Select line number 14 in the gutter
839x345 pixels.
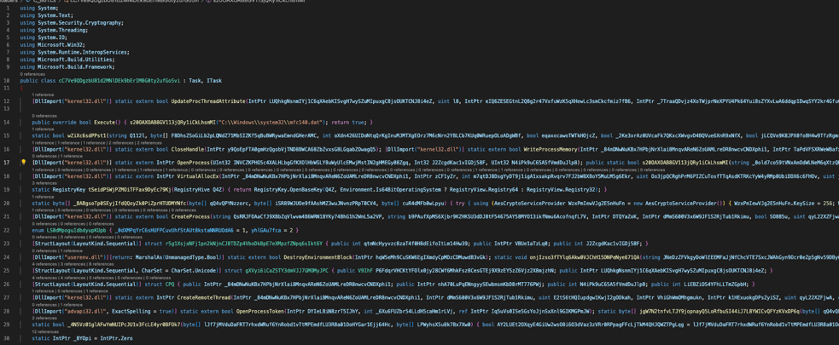(x=7, y=123)
